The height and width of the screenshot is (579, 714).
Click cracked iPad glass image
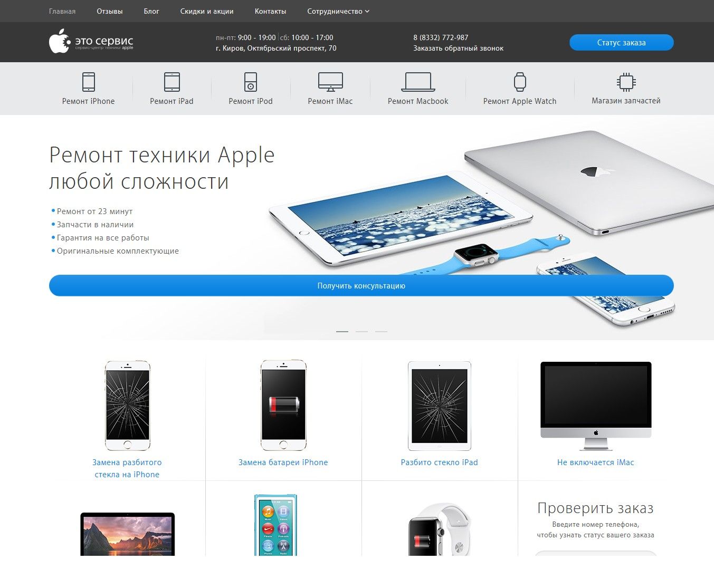coord(440,406)
